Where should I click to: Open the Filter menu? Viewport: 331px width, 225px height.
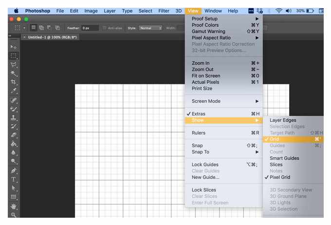164,11
